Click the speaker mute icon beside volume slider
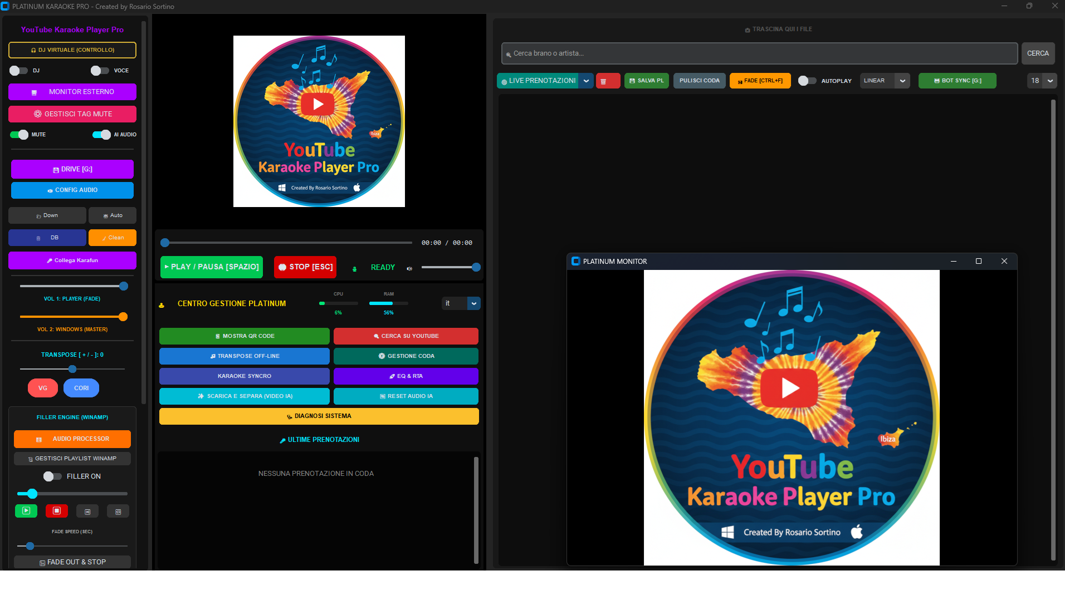This screenshot has height=600, width=1065. pyautogui.click(x=409, y=268)
